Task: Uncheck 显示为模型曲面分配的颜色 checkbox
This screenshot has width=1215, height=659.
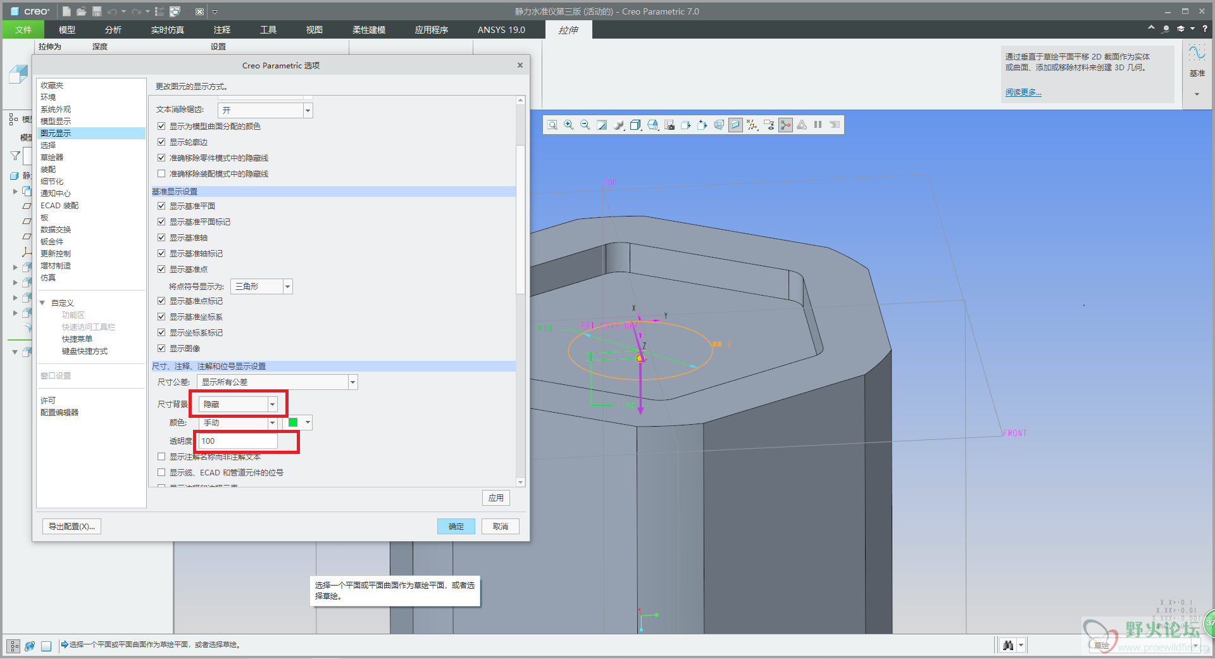Action: (161, 126)
